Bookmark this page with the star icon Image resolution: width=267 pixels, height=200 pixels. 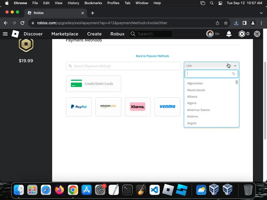point(226,23)
